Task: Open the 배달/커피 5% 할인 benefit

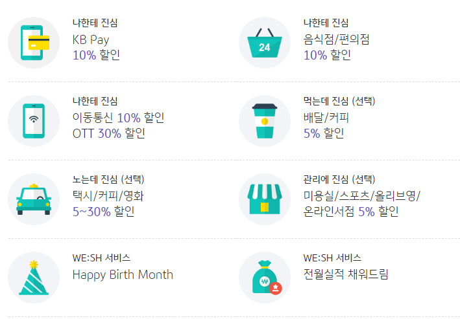Action: pyautogui.click(x=326, y=126)
